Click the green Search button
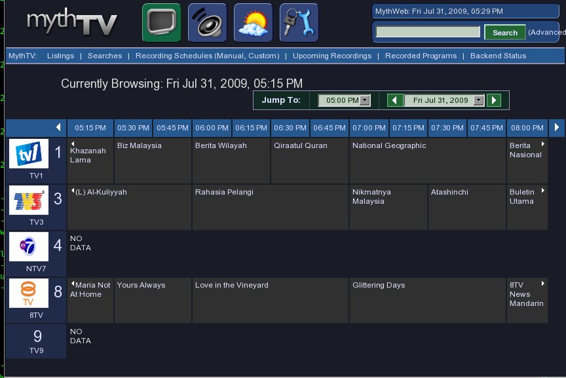566x378 pixels. [x=504, y=32]
